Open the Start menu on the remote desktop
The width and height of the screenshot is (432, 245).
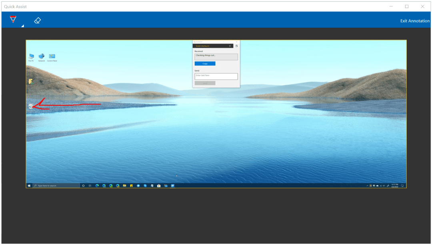pyautogui.click(x=29, y=185)
